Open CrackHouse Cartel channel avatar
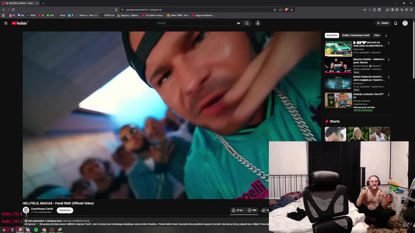This screenshot has height=233, width=415. click(x=26, y=210)
